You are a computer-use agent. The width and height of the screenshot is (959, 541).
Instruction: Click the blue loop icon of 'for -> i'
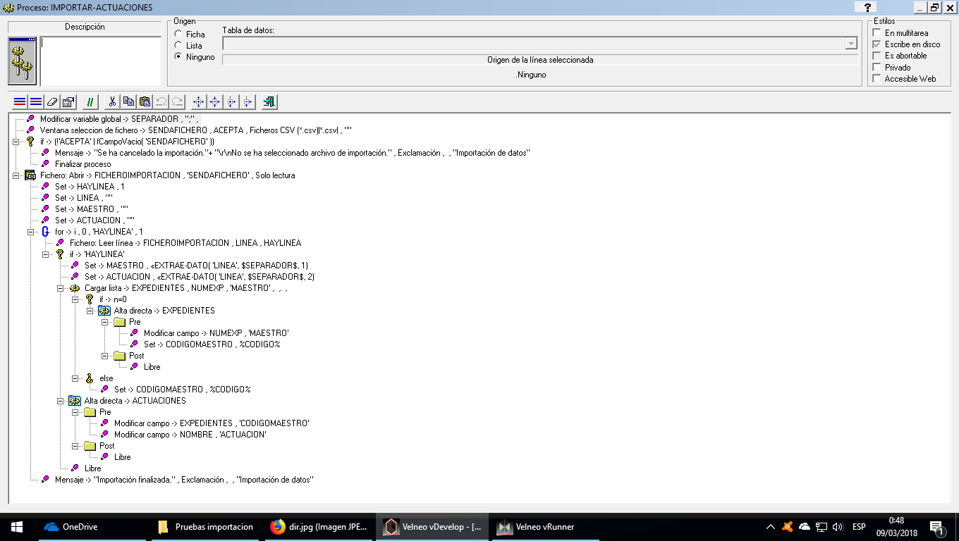46,232
